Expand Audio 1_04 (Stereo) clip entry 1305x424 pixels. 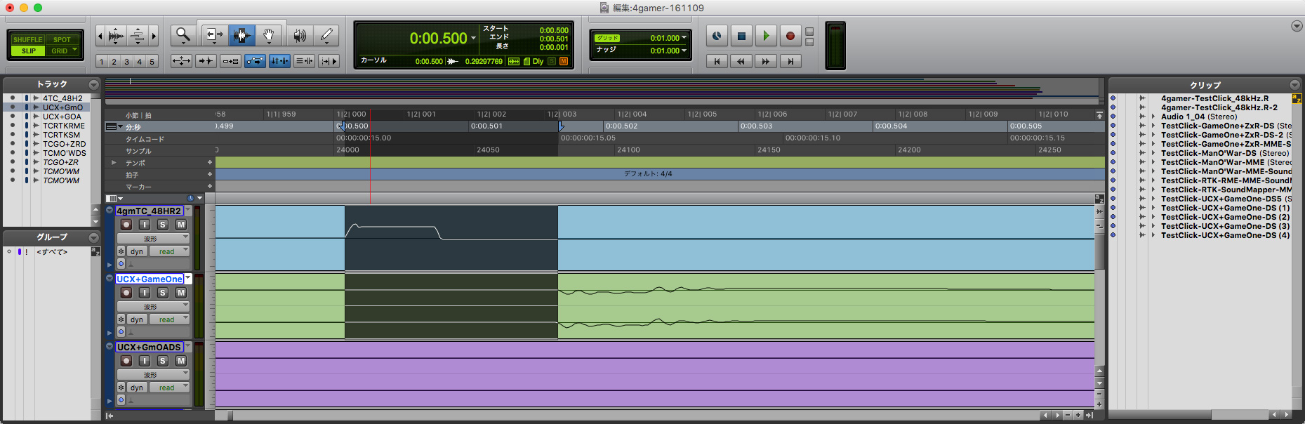pyautogui.click(x=1153, y=117)
